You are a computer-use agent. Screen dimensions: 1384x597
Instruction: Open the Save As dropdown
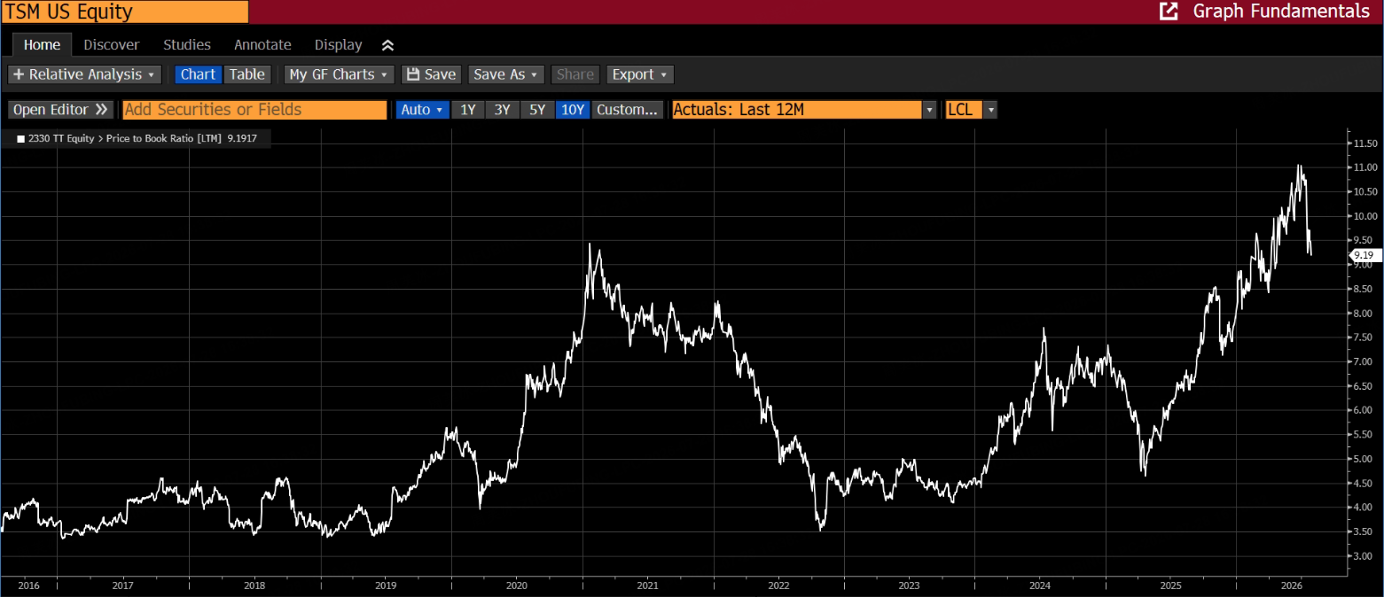(x=505, y=74)
